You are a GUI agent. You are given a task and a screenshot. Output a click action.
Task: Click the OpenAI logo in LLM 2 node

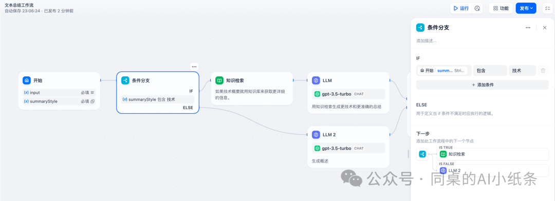pos(318,148)
